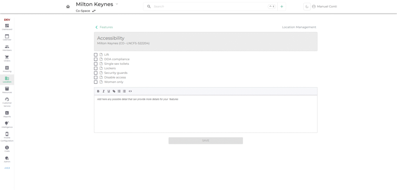
Task: Enable the Lift checkbox
Action: pyautogui.click(x=96, y=55)
